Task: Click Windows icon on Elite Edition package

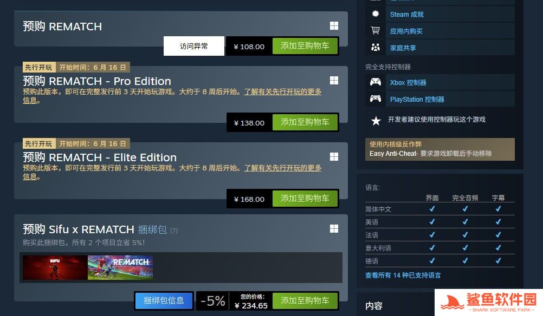Action: click(x=334, y=157)
